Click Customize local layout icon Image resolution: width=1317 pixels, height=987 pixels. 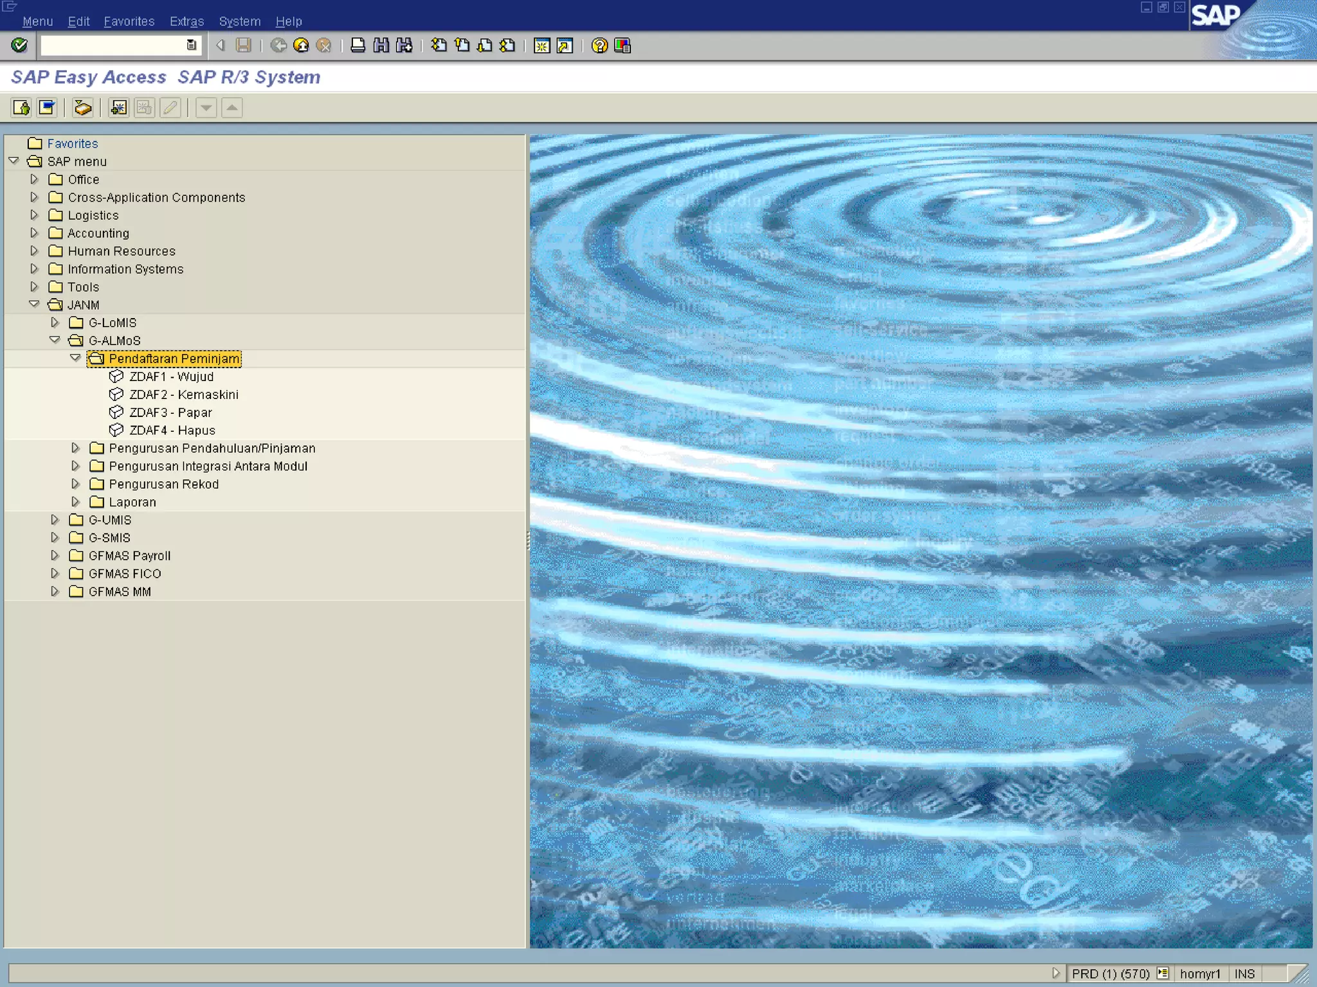622,46
